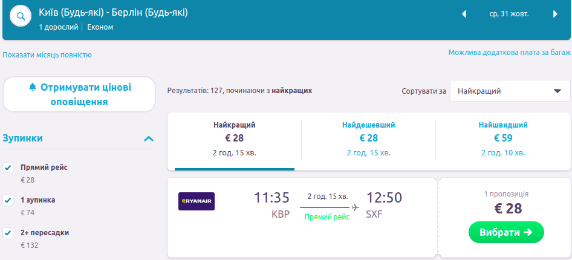
Task: Select the Найкращий tab
Action: [x=235, y=138]
